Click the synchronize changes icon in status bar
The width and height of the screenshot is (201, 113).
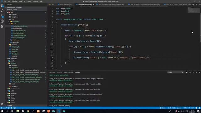9,108
